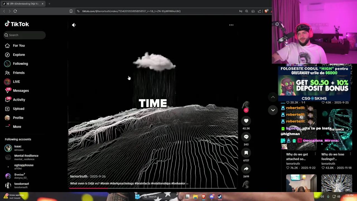Open options for 'Why do we get attached' card
Image resolution: width=357 pixels, height=201 pixels.
pyautogui.click(x=315, y=154)
